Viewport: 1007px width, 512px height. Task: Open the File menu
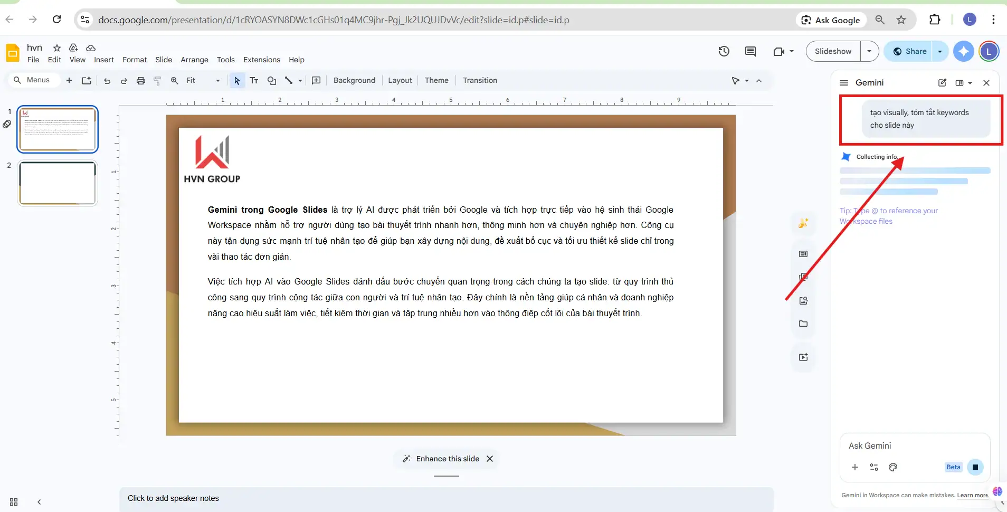tap(33, 60)
